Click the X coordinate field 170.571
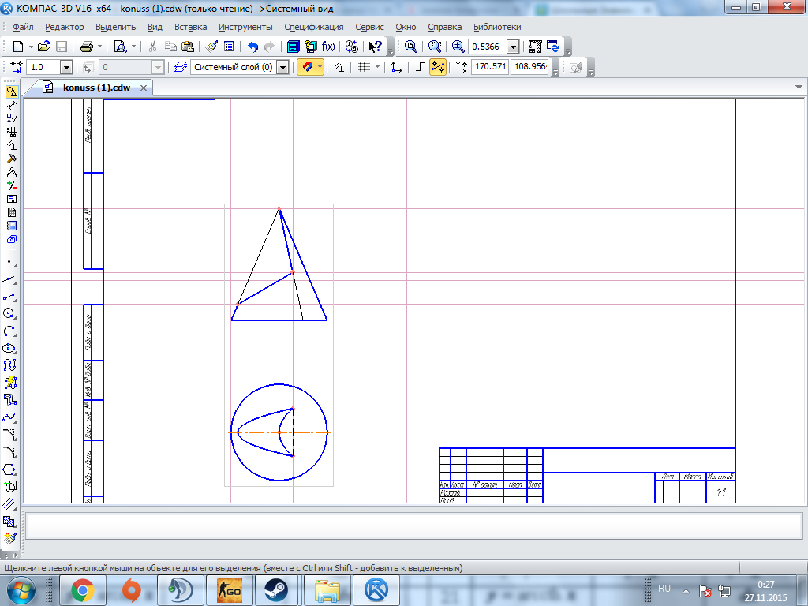Viewport: 808px width, 606px height. click(x=490, y=67)
